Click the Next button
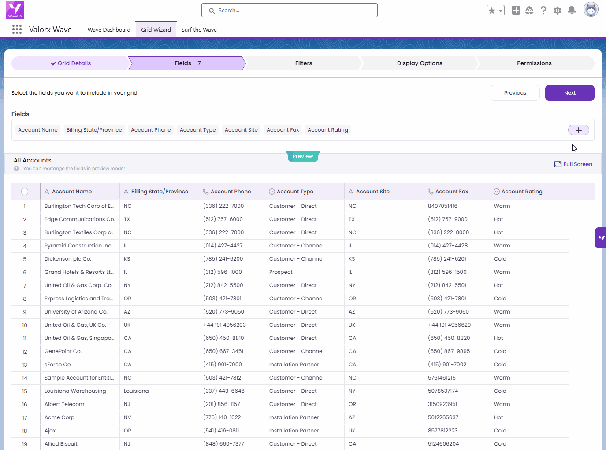This screenshot has height=450, width=606. pos(569,93)
